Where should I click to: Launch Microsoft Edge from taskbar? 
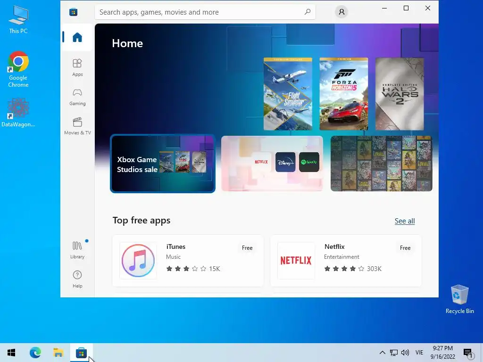(x=35, y=353)
